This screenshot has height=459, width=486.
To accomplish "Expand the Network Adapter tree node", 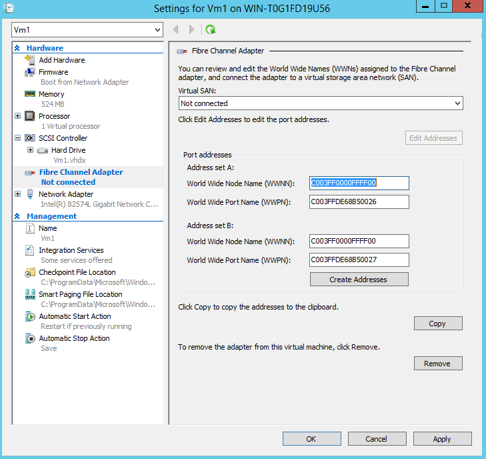I will (18, 194).
